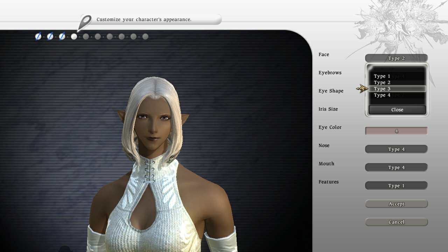Viewport: 448px width, 252px height.
Task: Click the first completed pen-marked step icon
Action: pyautogui.click(x=38, y=36)
